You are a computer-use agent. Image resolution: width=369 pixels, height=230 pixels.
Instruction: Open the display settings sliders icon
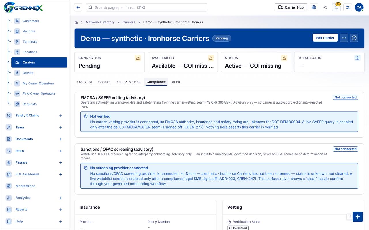(x=348, y=7)
